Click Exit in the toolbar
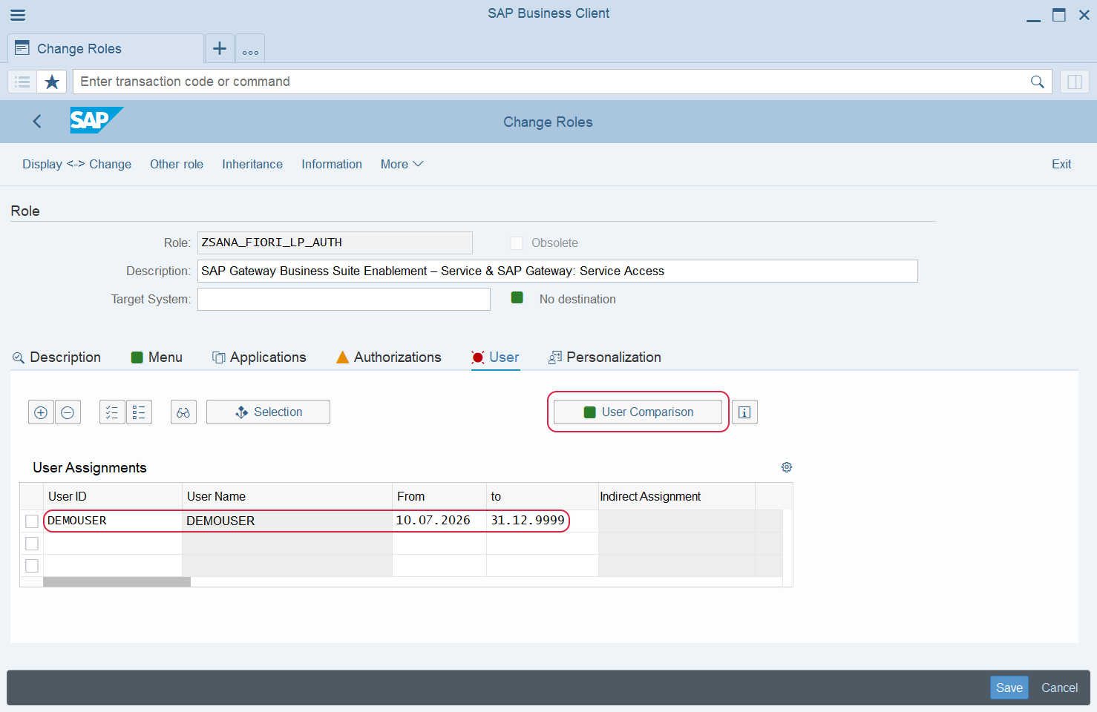The height and width of the screenshot is (712, 1097). coord(1061,165)
